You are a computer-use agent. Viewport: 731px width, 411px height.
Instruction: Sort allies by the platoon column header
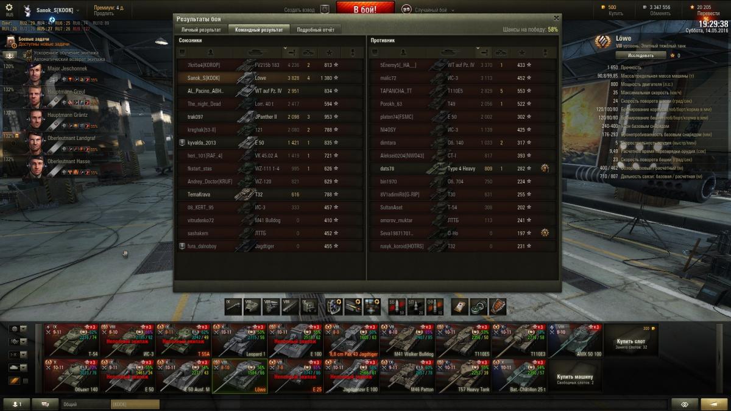(182, 53)
